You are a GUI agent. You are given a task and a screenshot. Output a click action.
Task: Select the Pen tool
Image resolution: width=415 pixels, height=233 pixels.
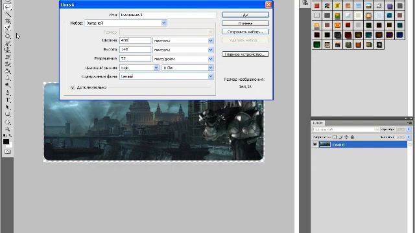pos(7,93)
